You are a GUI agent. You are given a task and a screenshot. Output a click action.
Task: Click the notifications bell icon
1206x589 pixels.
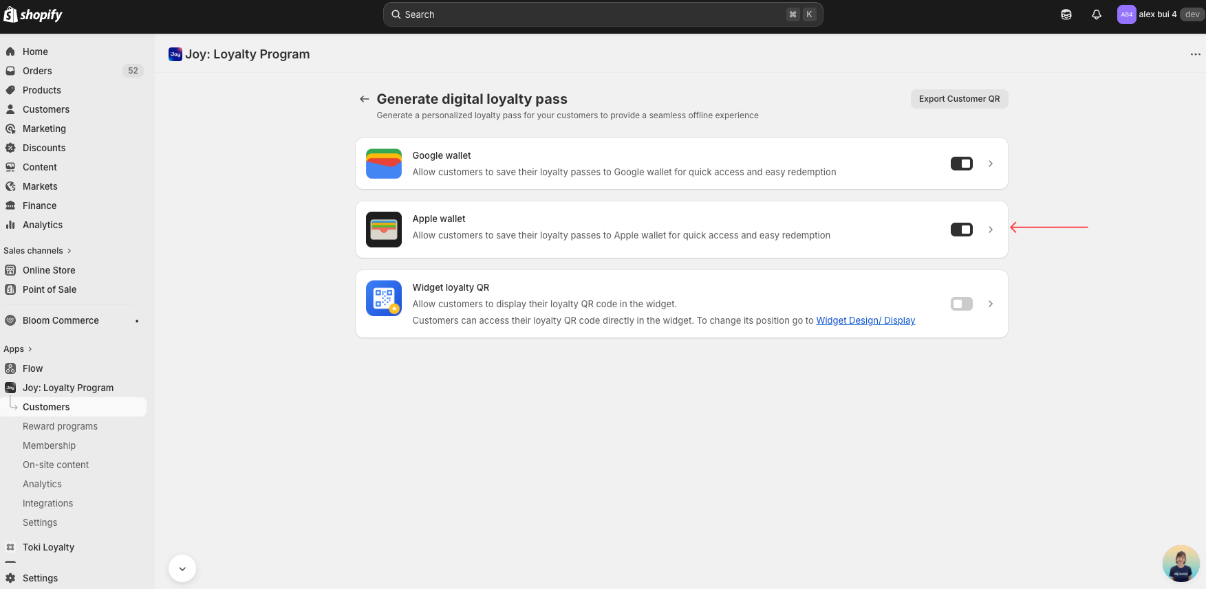pos(1097,14)
